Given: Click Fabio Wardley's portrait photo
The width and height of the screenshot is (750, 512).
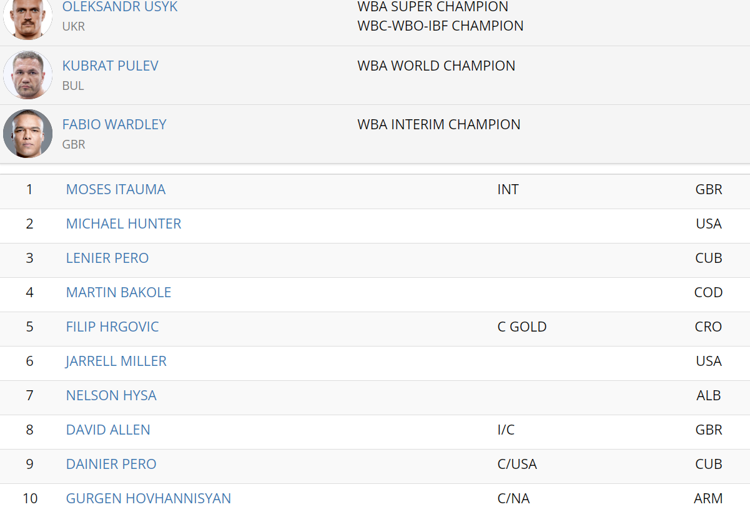Looking at the screenshot, I should pyautogui.click(x=27, y=134).
